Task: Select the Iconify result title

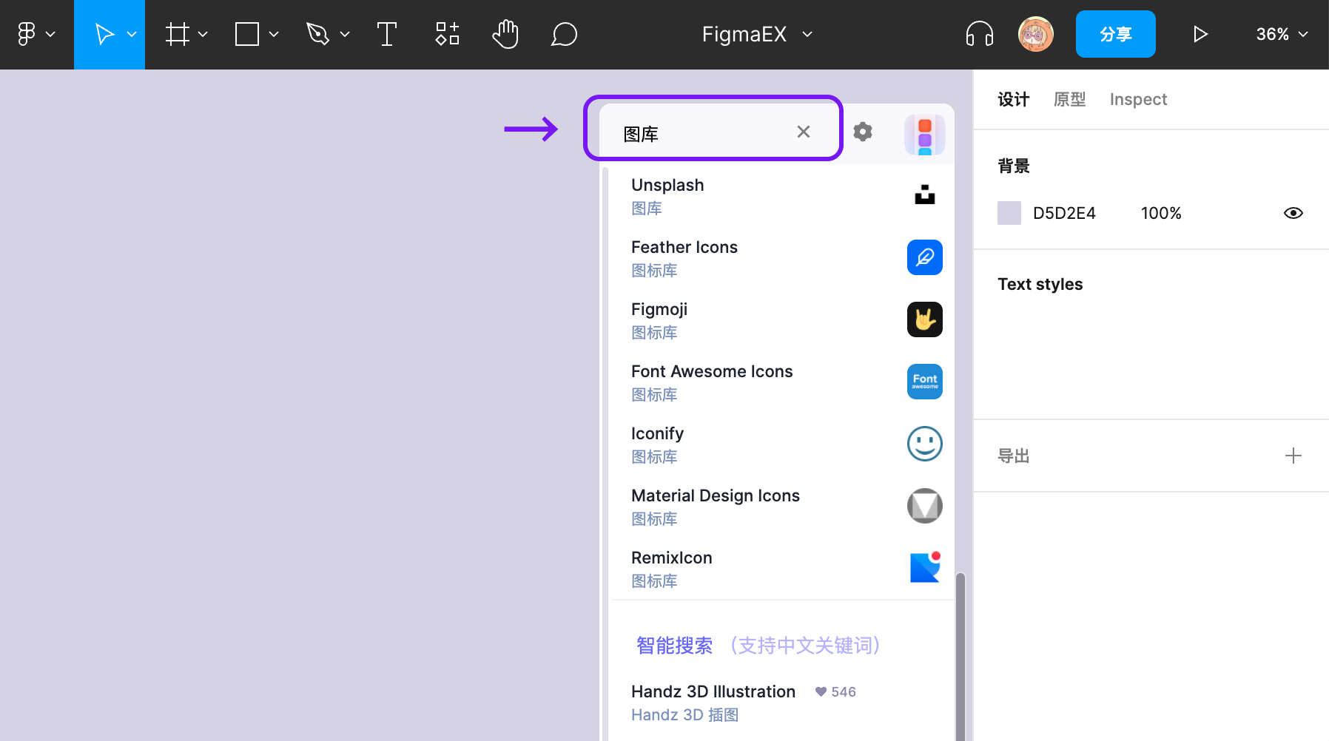Action: (657, 433)
